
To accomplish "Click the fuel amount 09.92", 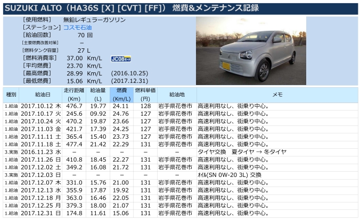I will 98,114.
